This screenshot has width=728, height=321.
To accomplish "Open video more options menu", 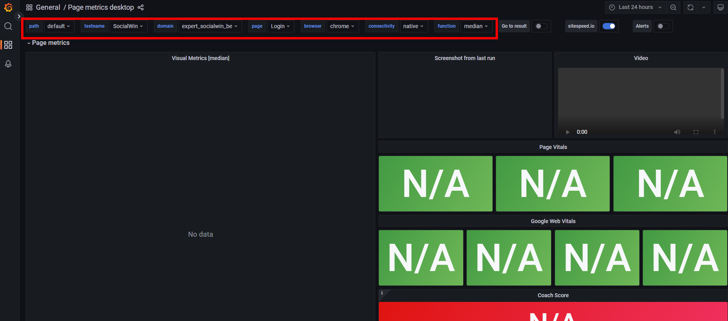I will click(x=715, y=132).
